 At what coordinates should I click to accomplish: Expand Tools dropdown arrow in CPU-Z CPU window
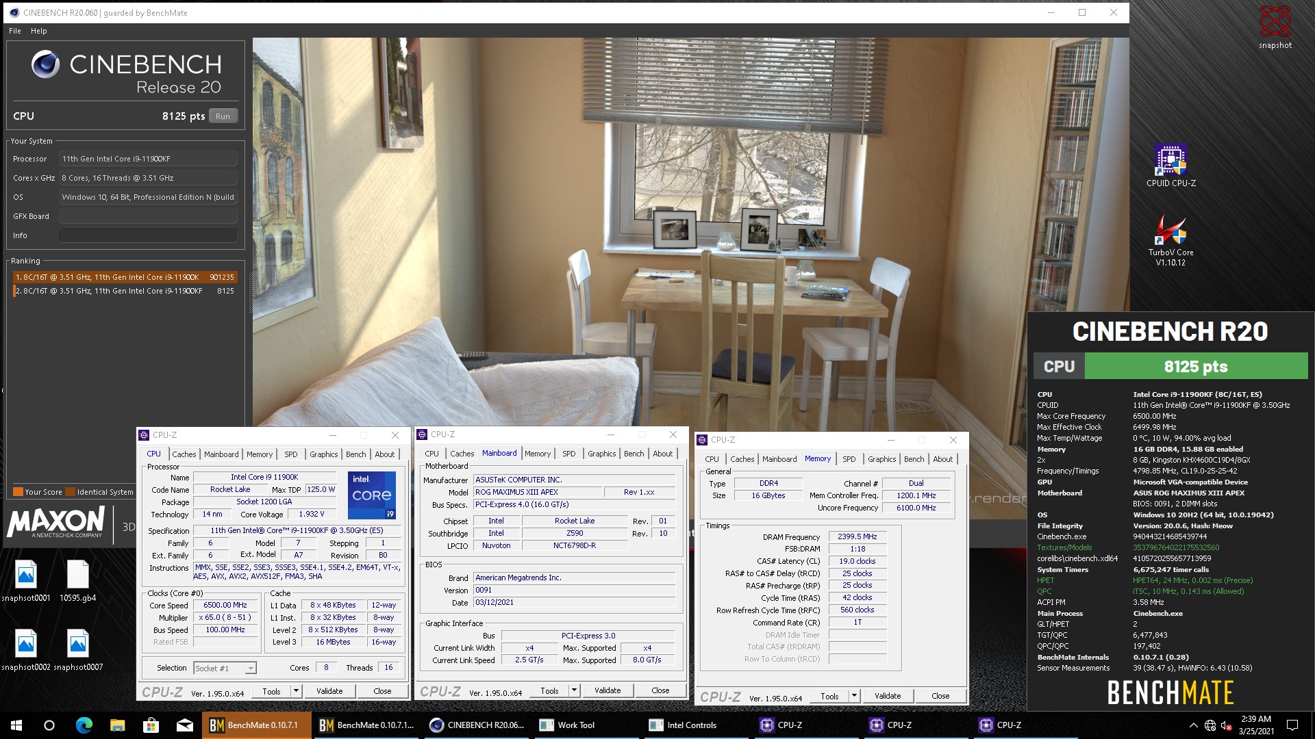tap(297, 691)
